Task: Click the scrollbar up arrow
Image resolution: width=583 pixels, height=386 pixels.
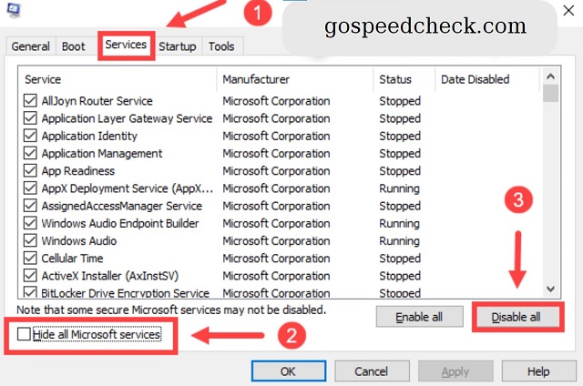Action: 550,76
